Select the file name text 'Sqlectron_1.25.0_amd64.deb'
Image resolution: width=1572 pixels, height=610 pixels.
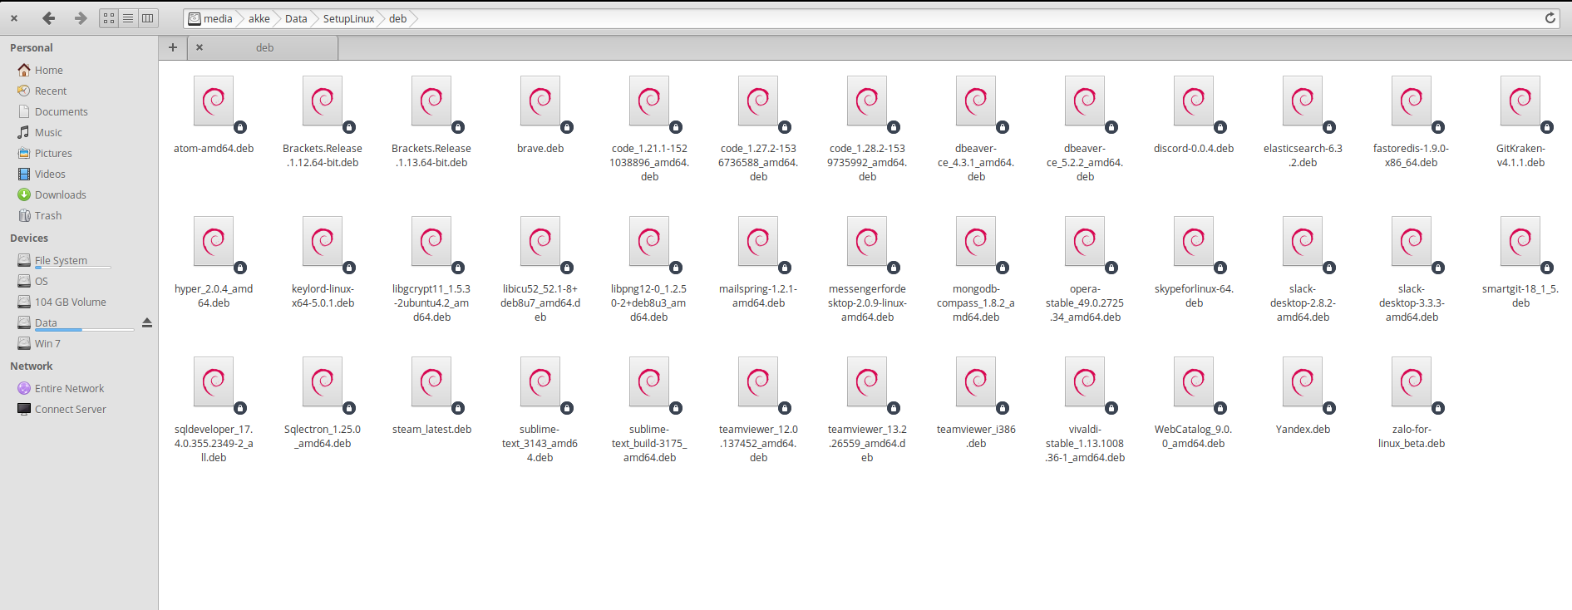[323, 436]
